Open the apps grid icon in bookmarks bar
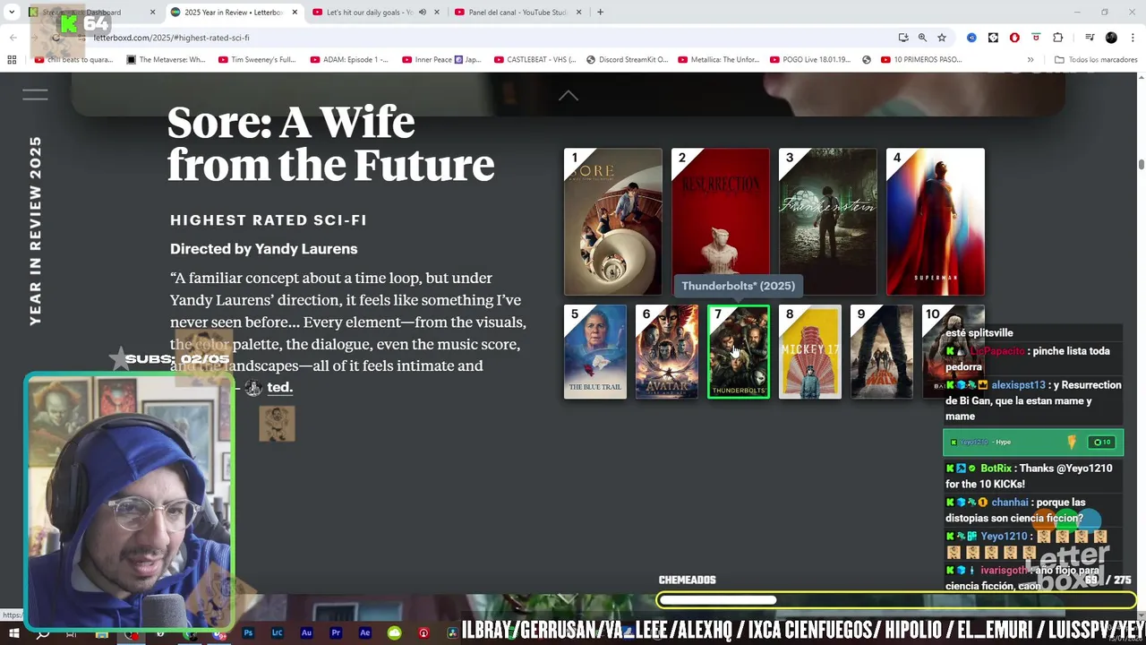Viewport: 1146px width, 645px height. (x=12, y=60)
